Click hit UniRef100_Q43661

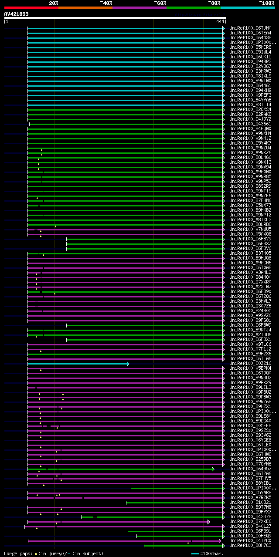pos(250,124)
